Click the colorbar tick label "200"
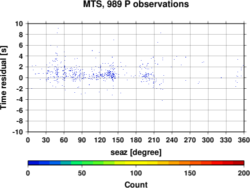This screenshot has width=250, height=188. [x=243, y=173]
